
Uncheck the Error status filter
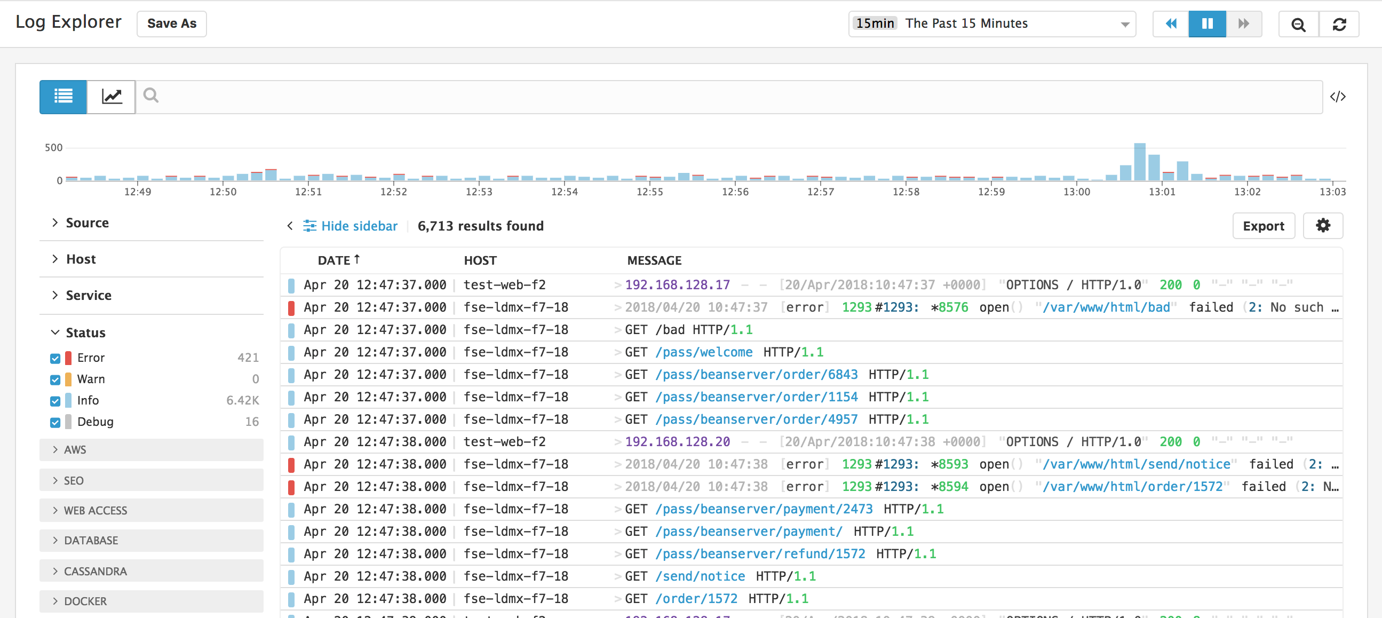click(55, 358)
